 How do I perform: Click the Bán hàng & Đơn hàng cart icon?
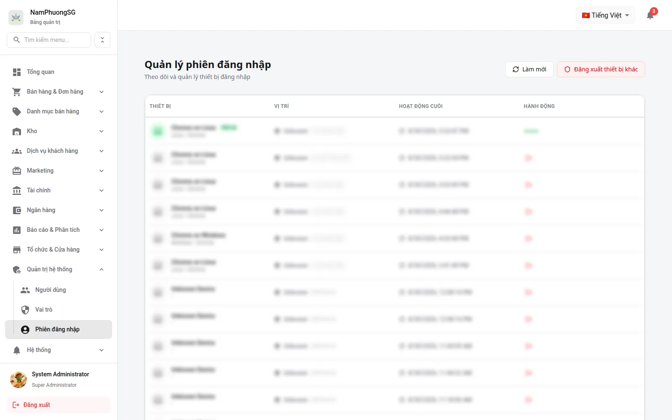tap(17, 92)
